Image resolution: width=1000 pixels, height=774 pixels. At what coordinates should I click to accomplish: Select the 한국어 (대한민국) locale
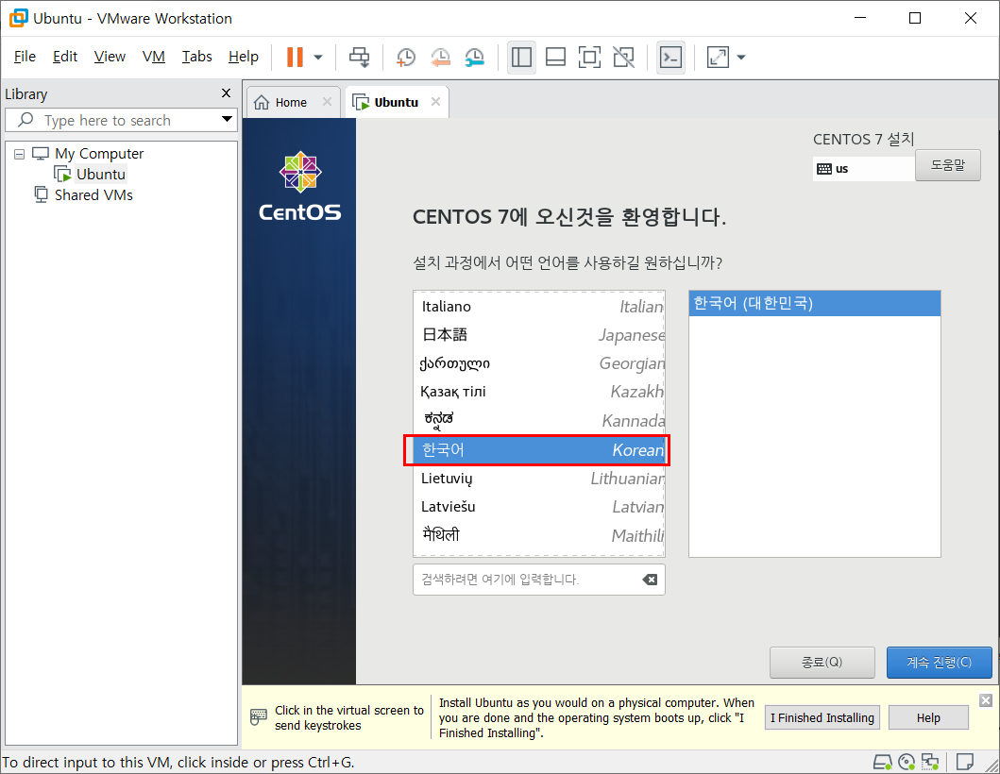click(x=814, y=304)
